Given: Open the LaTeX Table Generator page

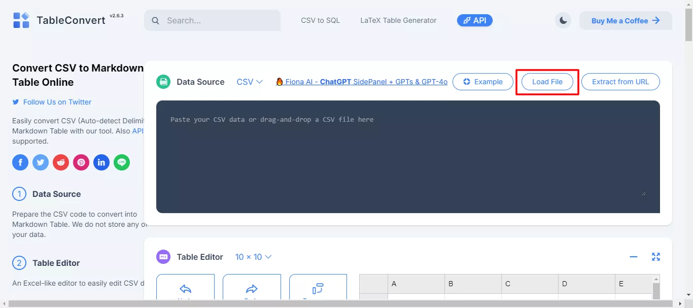Looking at the screenshot, I should (x=398, y=20).
